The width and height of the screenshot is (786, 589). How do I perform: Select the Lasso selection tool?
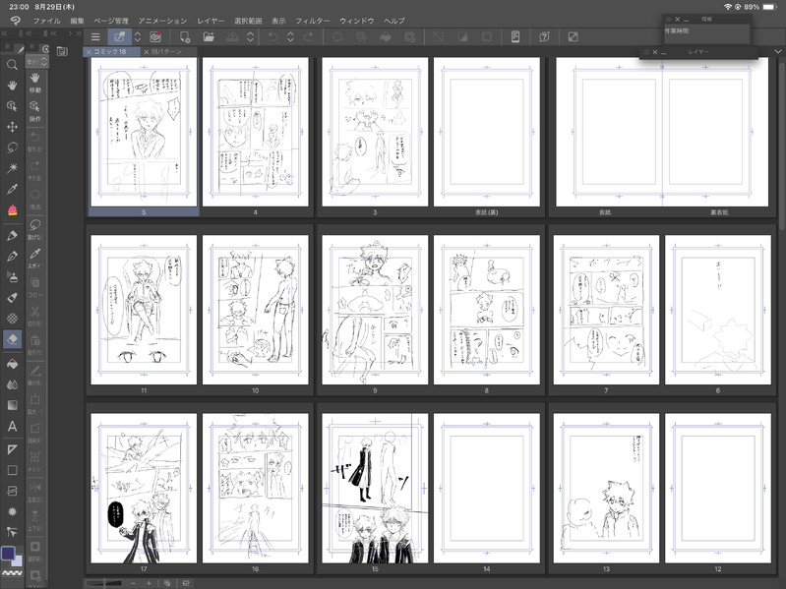(12, 147)
